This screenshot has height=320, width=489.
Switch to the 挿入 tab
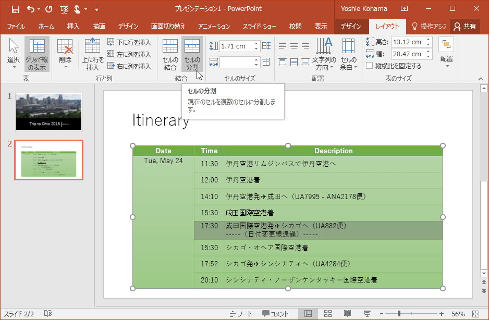click(x=74, y=27)
